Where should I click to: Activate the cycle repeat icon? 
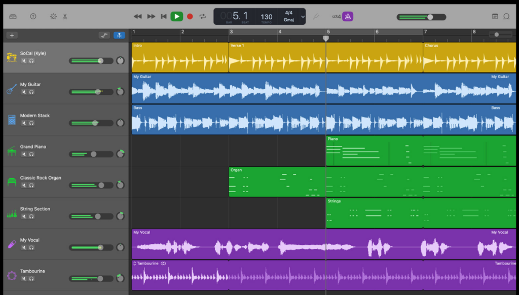(202, 16)
